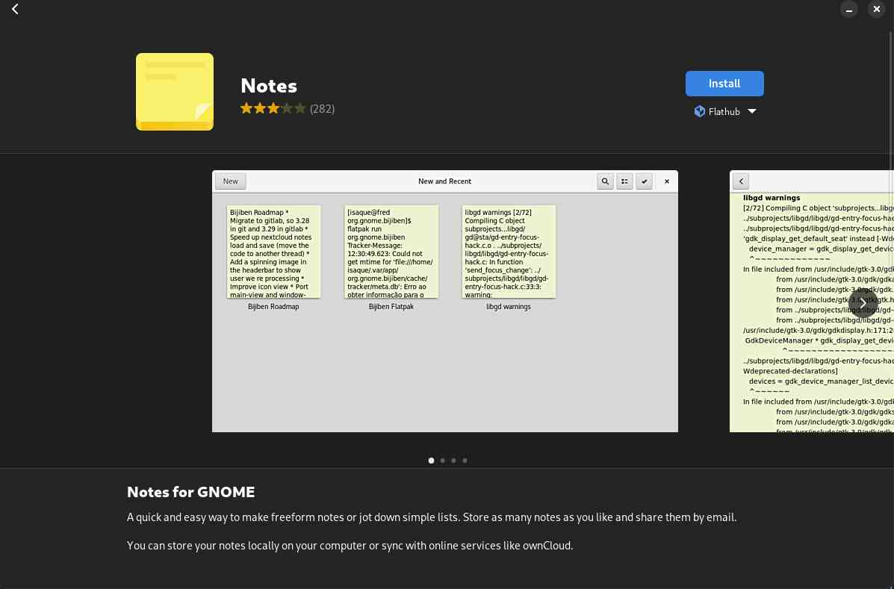This screenshot has height=589, width=894.
Task: Click the Bijiben Roadmap note thumbnail
Action: (x=273, y=252)
